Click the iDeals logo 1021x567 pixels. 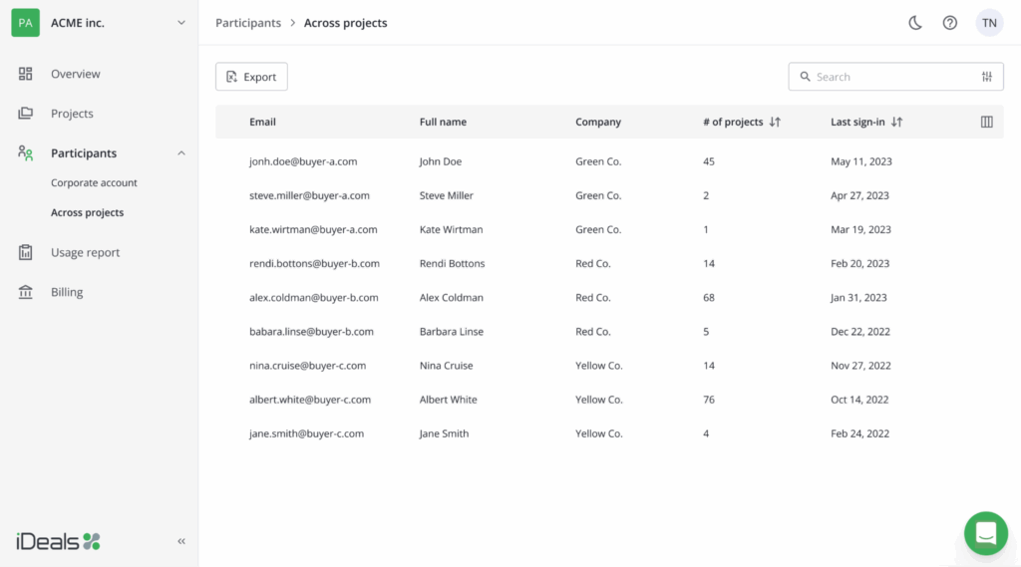pos(58,541)
